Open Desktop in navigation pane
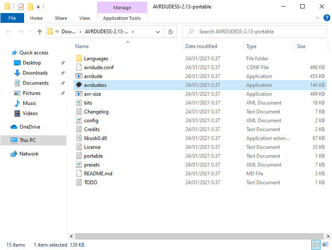The width and height of the screenshot is (332, 250). click(32, 63)
